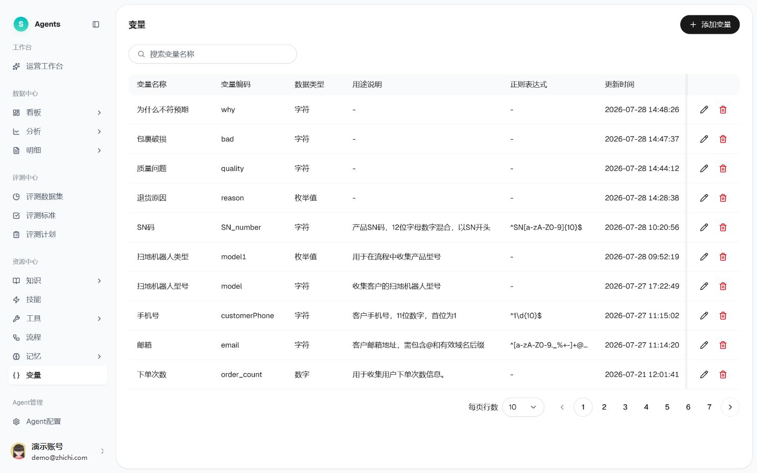Jump to page 7
The height and width of the screenshot is (473, 757).
[x=709, y=407]
